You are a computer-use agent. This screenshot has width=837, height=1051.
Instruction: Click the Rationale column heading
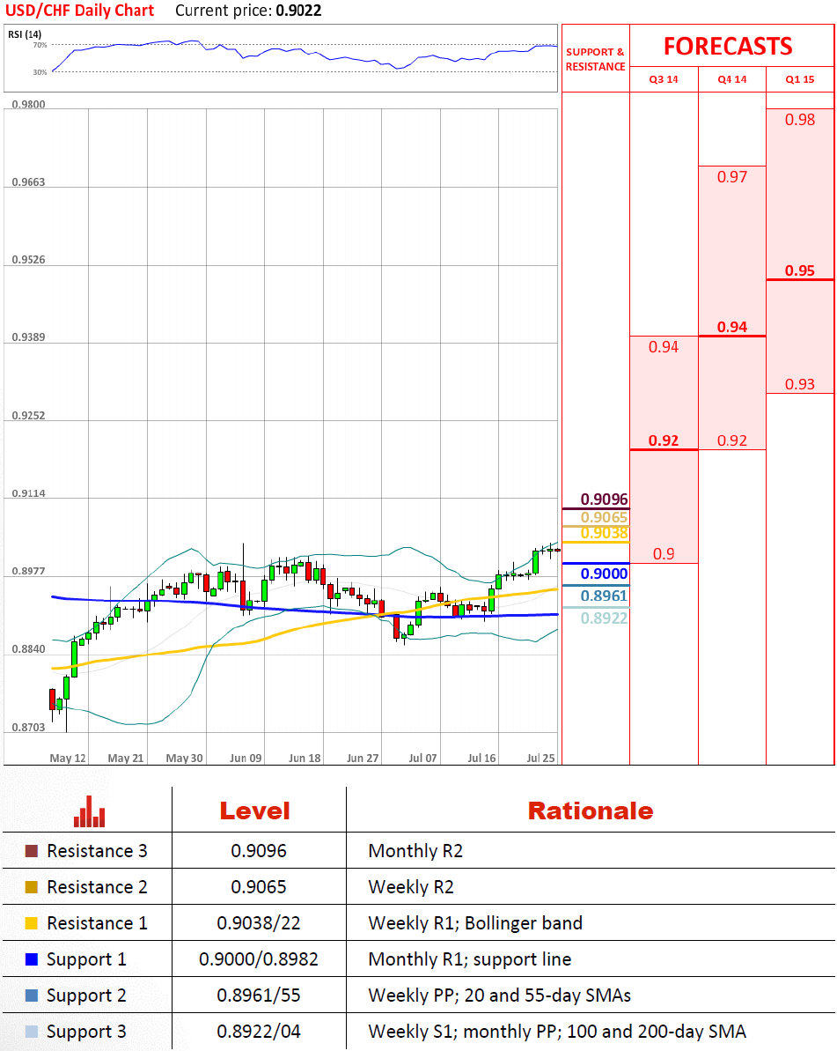590,810
